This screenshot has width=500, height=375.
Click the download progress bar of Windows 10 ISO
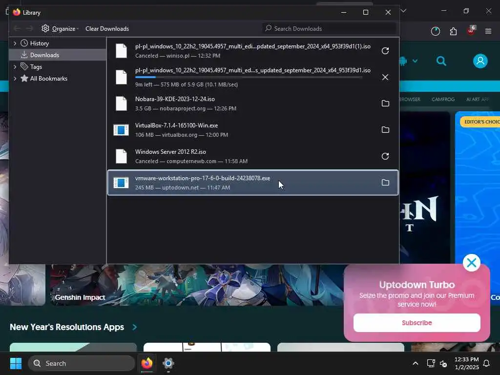coord(249,77)
